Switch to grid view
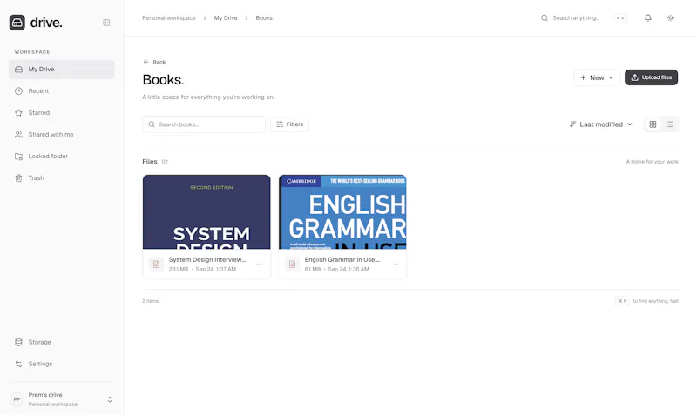 (x=653, y=124)
